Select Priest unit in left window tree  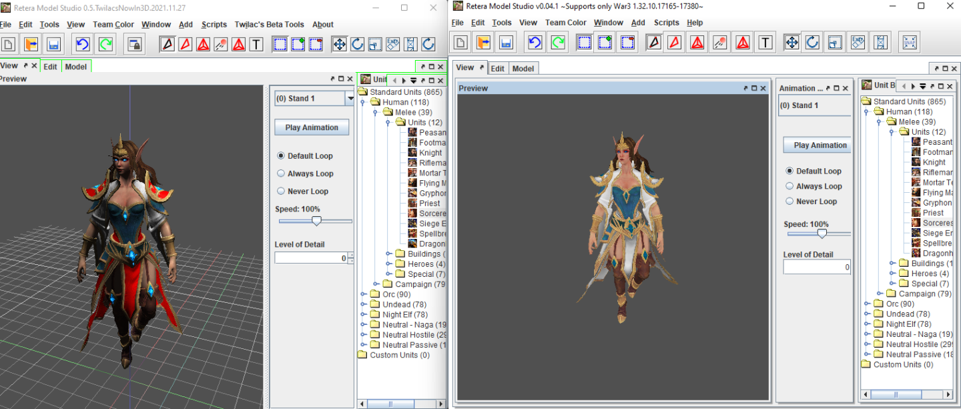click(x=430, y=203)
